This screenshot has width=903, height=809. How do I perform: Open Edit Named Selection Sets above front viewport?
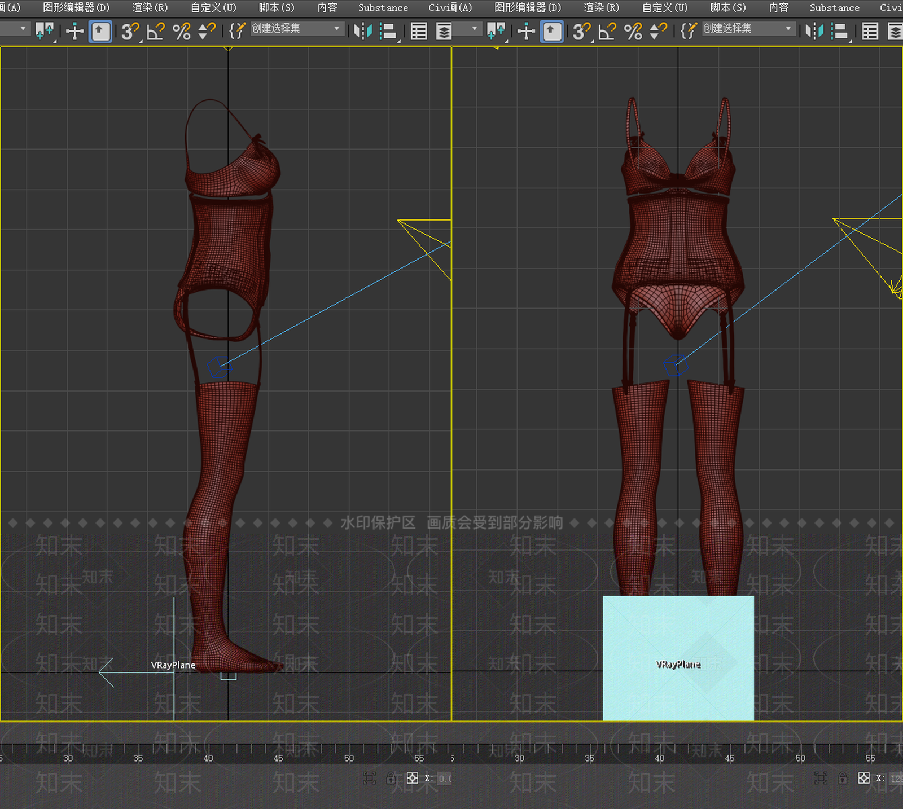(x=688, y=31)
